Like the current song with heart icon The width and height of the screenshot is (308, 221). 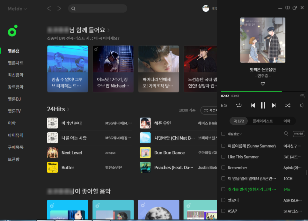point(263,84)
